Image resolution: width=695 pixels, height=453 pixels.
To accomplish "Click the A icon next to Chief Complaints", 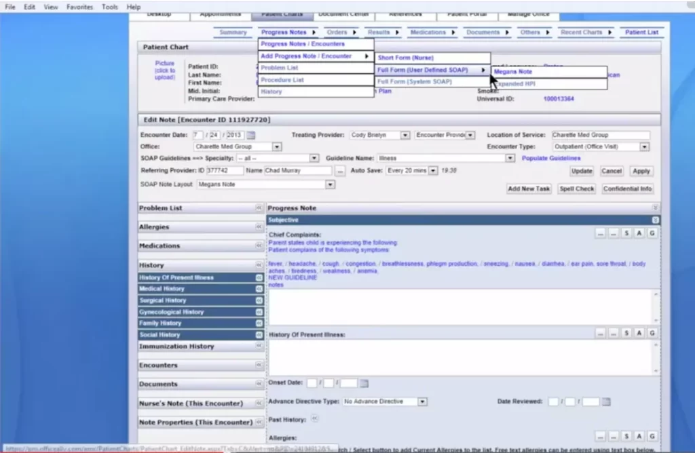I will coord(639,233).
